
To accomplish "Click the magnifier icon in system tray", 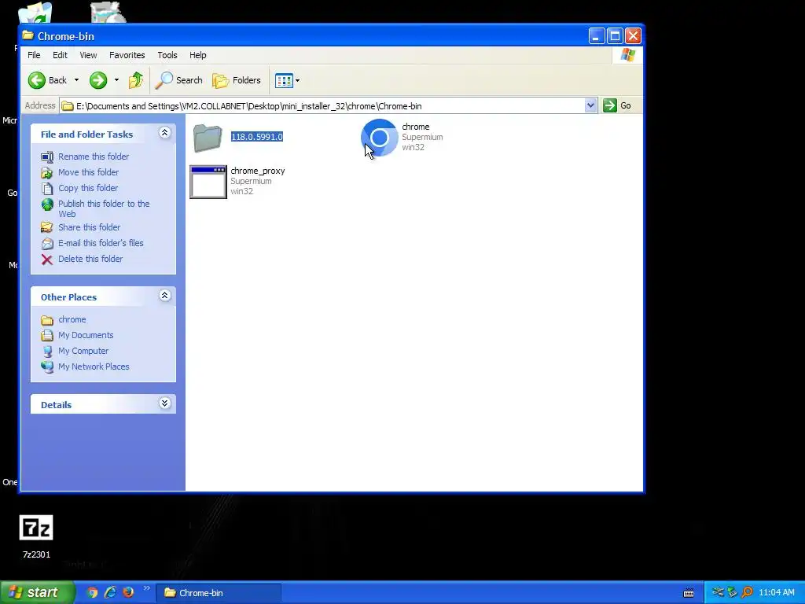I will click(x=747, y=593).
